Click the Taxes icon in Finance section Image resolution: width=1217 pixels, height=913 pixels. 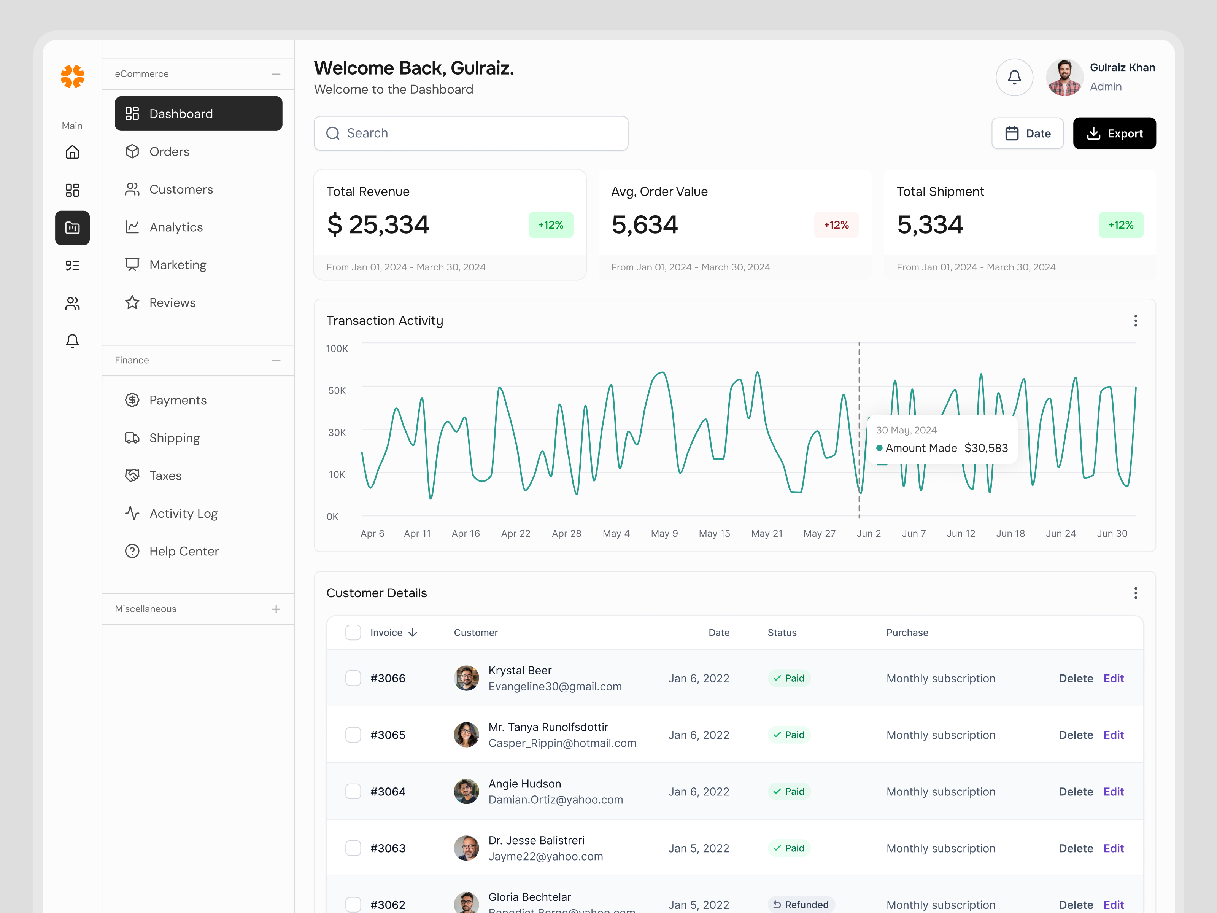132,476
